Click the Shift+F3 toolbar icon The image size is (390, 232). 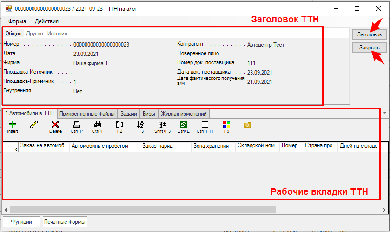[162, 124]
